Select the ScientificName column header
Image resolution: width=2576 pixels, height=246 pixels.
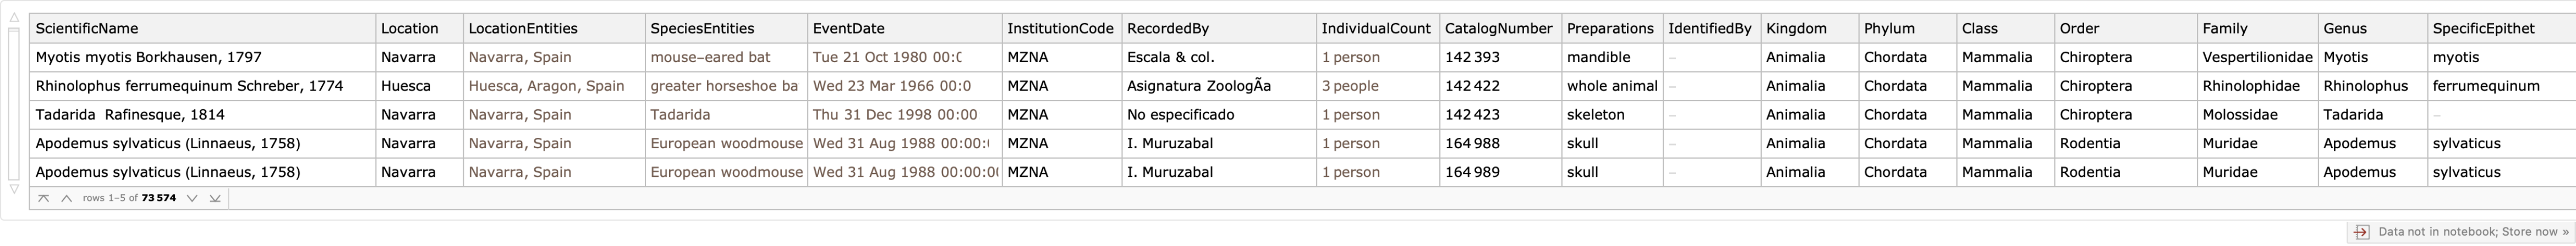[87, 29]
